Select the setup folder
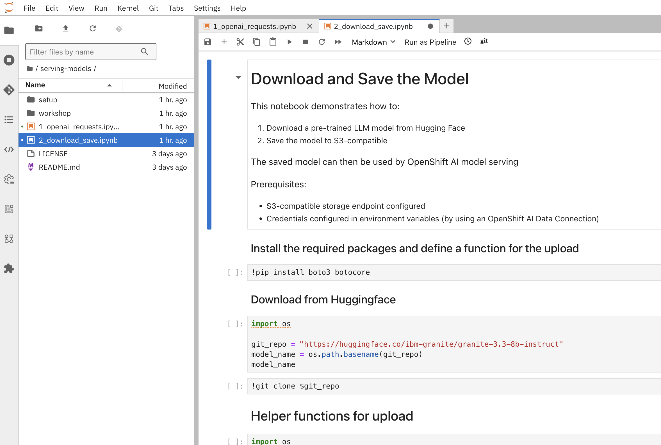Image resolution: width=661 pixels, height=445 pixels. point(106,100)
